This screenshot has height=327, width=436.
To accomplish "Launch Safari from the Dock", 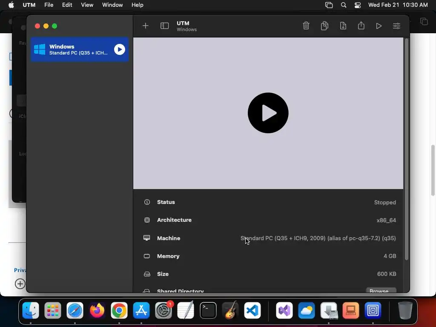I will 75,310.
